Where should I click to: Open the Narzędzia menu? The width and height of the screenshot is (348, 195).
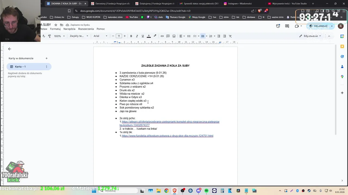point(69,29)
